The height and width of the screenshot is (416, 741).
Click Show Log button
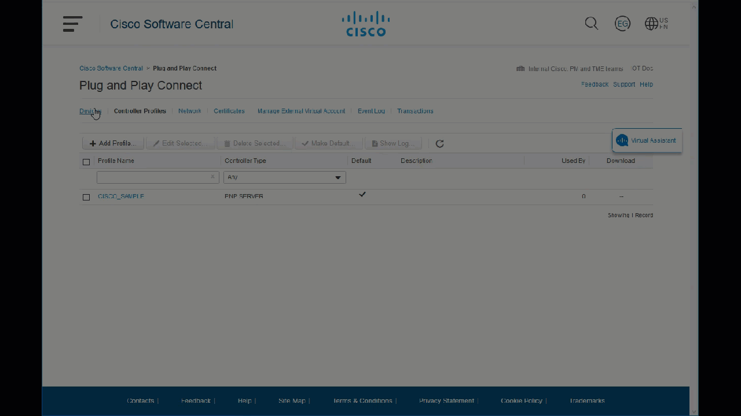tap(393, 143)
